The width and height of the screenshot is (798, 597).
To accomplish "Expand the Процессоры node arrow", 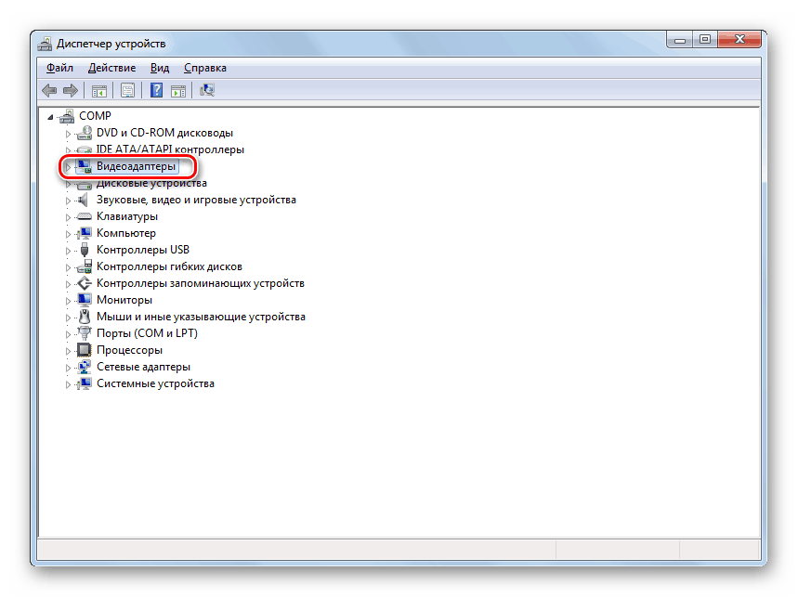I will pyautogui.click(x=68, y=351).
